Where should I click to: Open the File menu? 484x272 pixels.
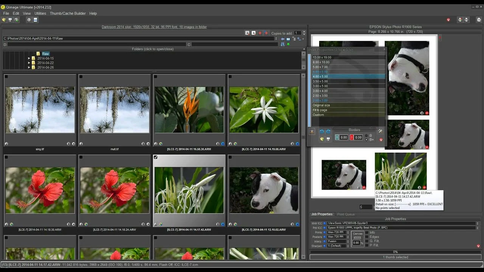point(6,13)
